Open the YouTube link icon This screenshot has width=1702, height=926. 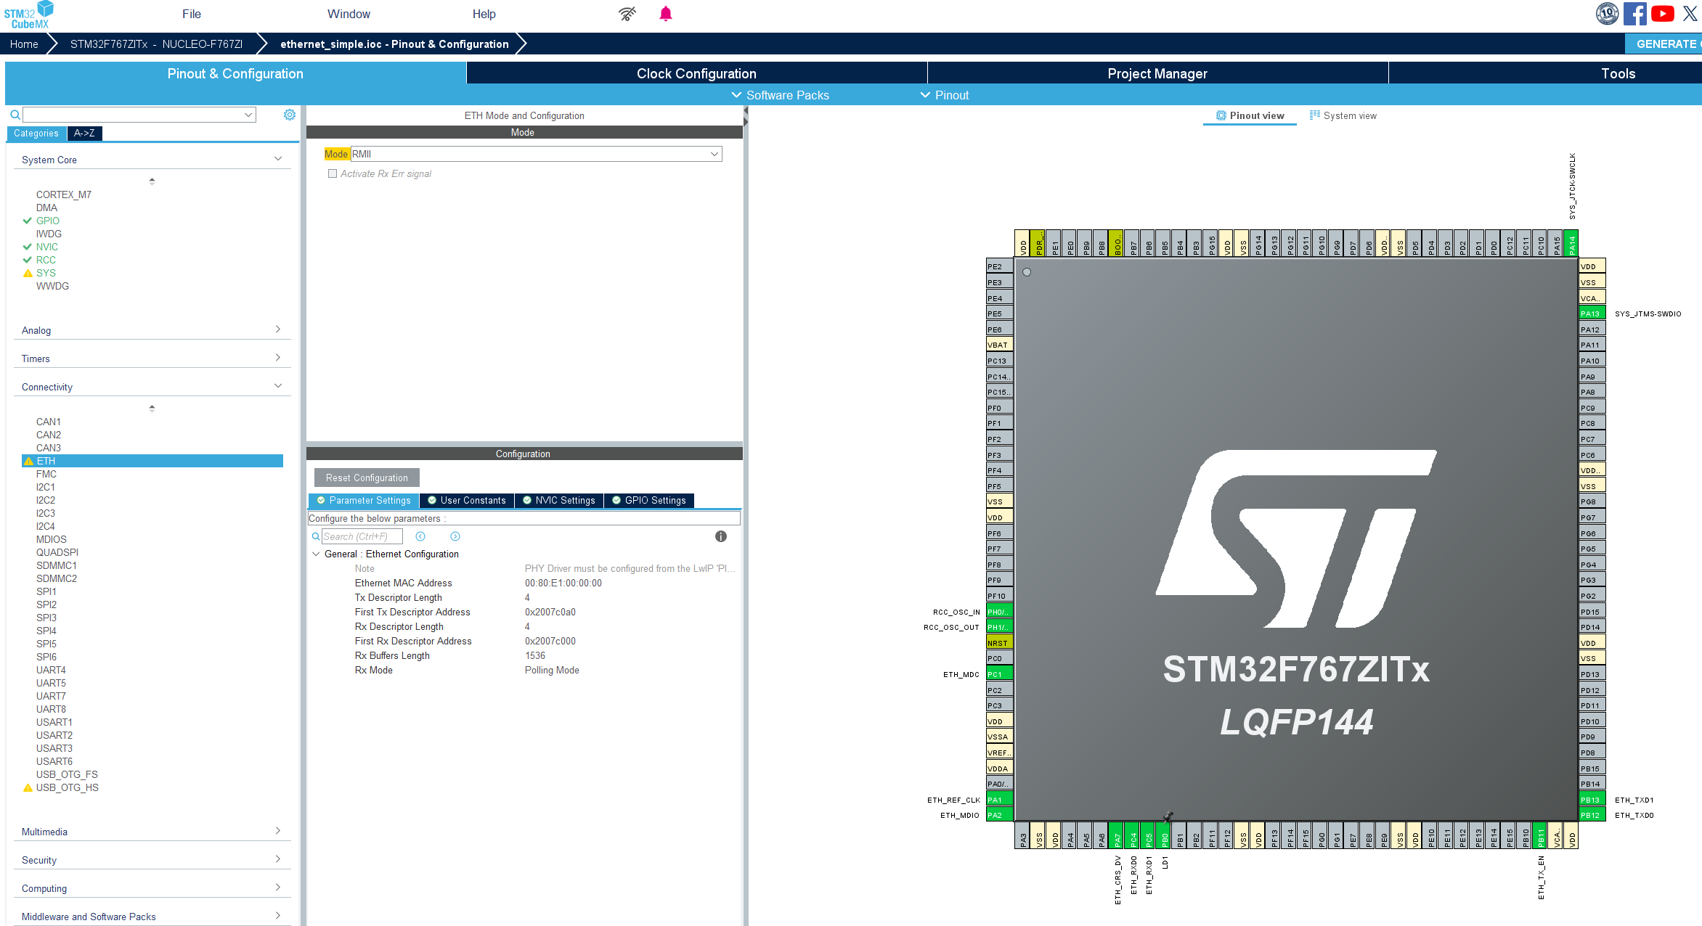(1662, 14)
